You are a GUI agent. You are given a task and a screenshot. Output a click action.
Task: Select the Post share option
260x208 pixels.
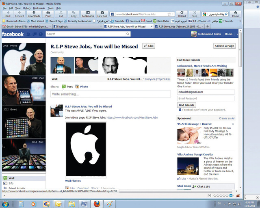[x=67, y=87]
